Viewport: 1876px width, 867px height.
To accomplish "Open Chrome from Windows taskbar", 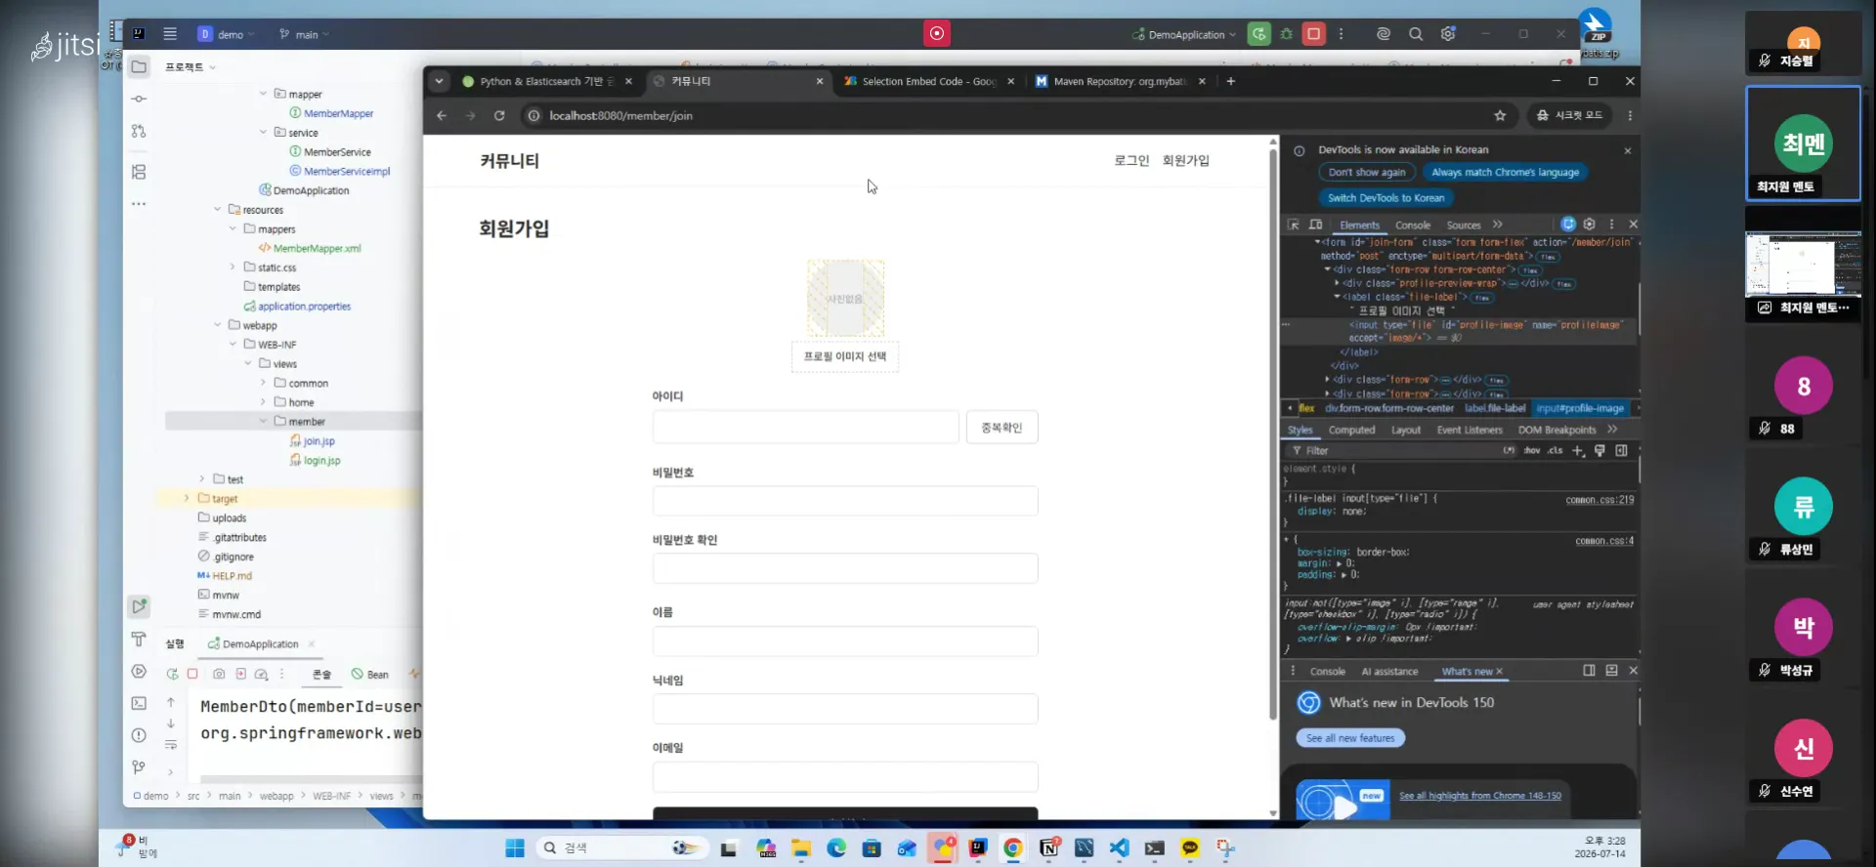I will [x=1013, y=848].
